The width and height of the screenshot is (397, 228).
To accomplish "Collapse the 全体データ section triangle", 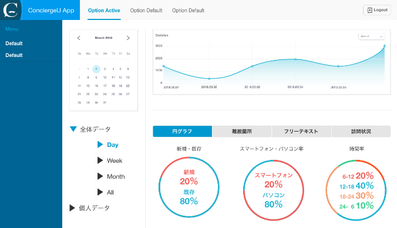I will click(73, 129).
